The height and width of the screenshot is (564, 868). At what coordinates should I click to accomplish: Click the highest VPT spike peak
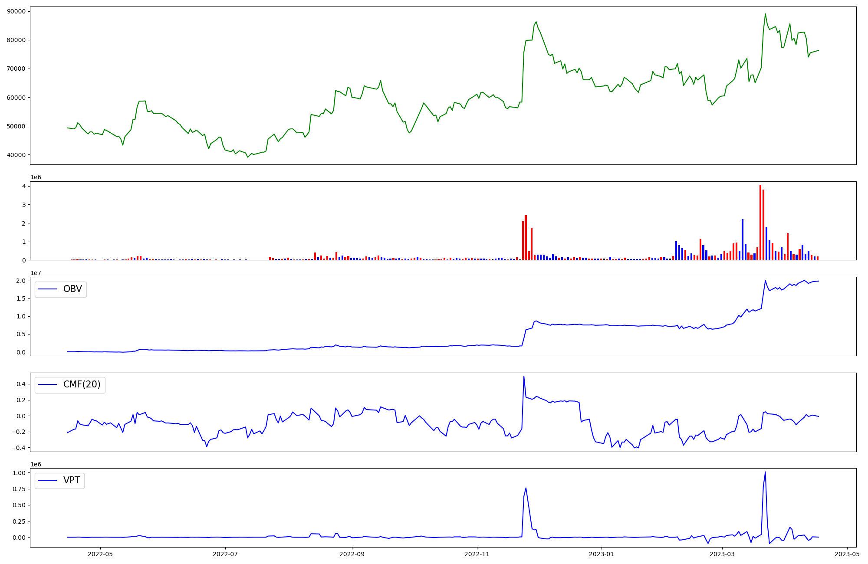[765, 472]
